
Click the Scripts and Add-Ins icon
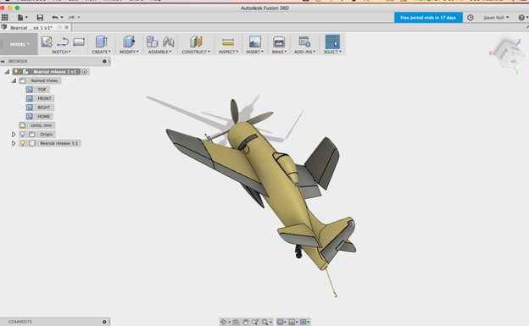pyautogui.click(x=304, y=41)
